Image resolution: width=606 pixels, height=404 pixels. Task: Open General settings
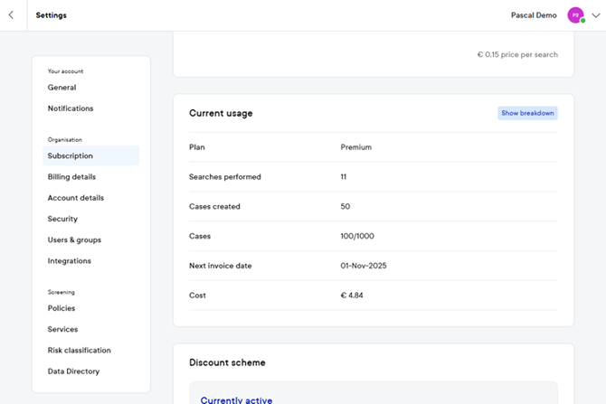pyautogui.click(x=62, y=88)
